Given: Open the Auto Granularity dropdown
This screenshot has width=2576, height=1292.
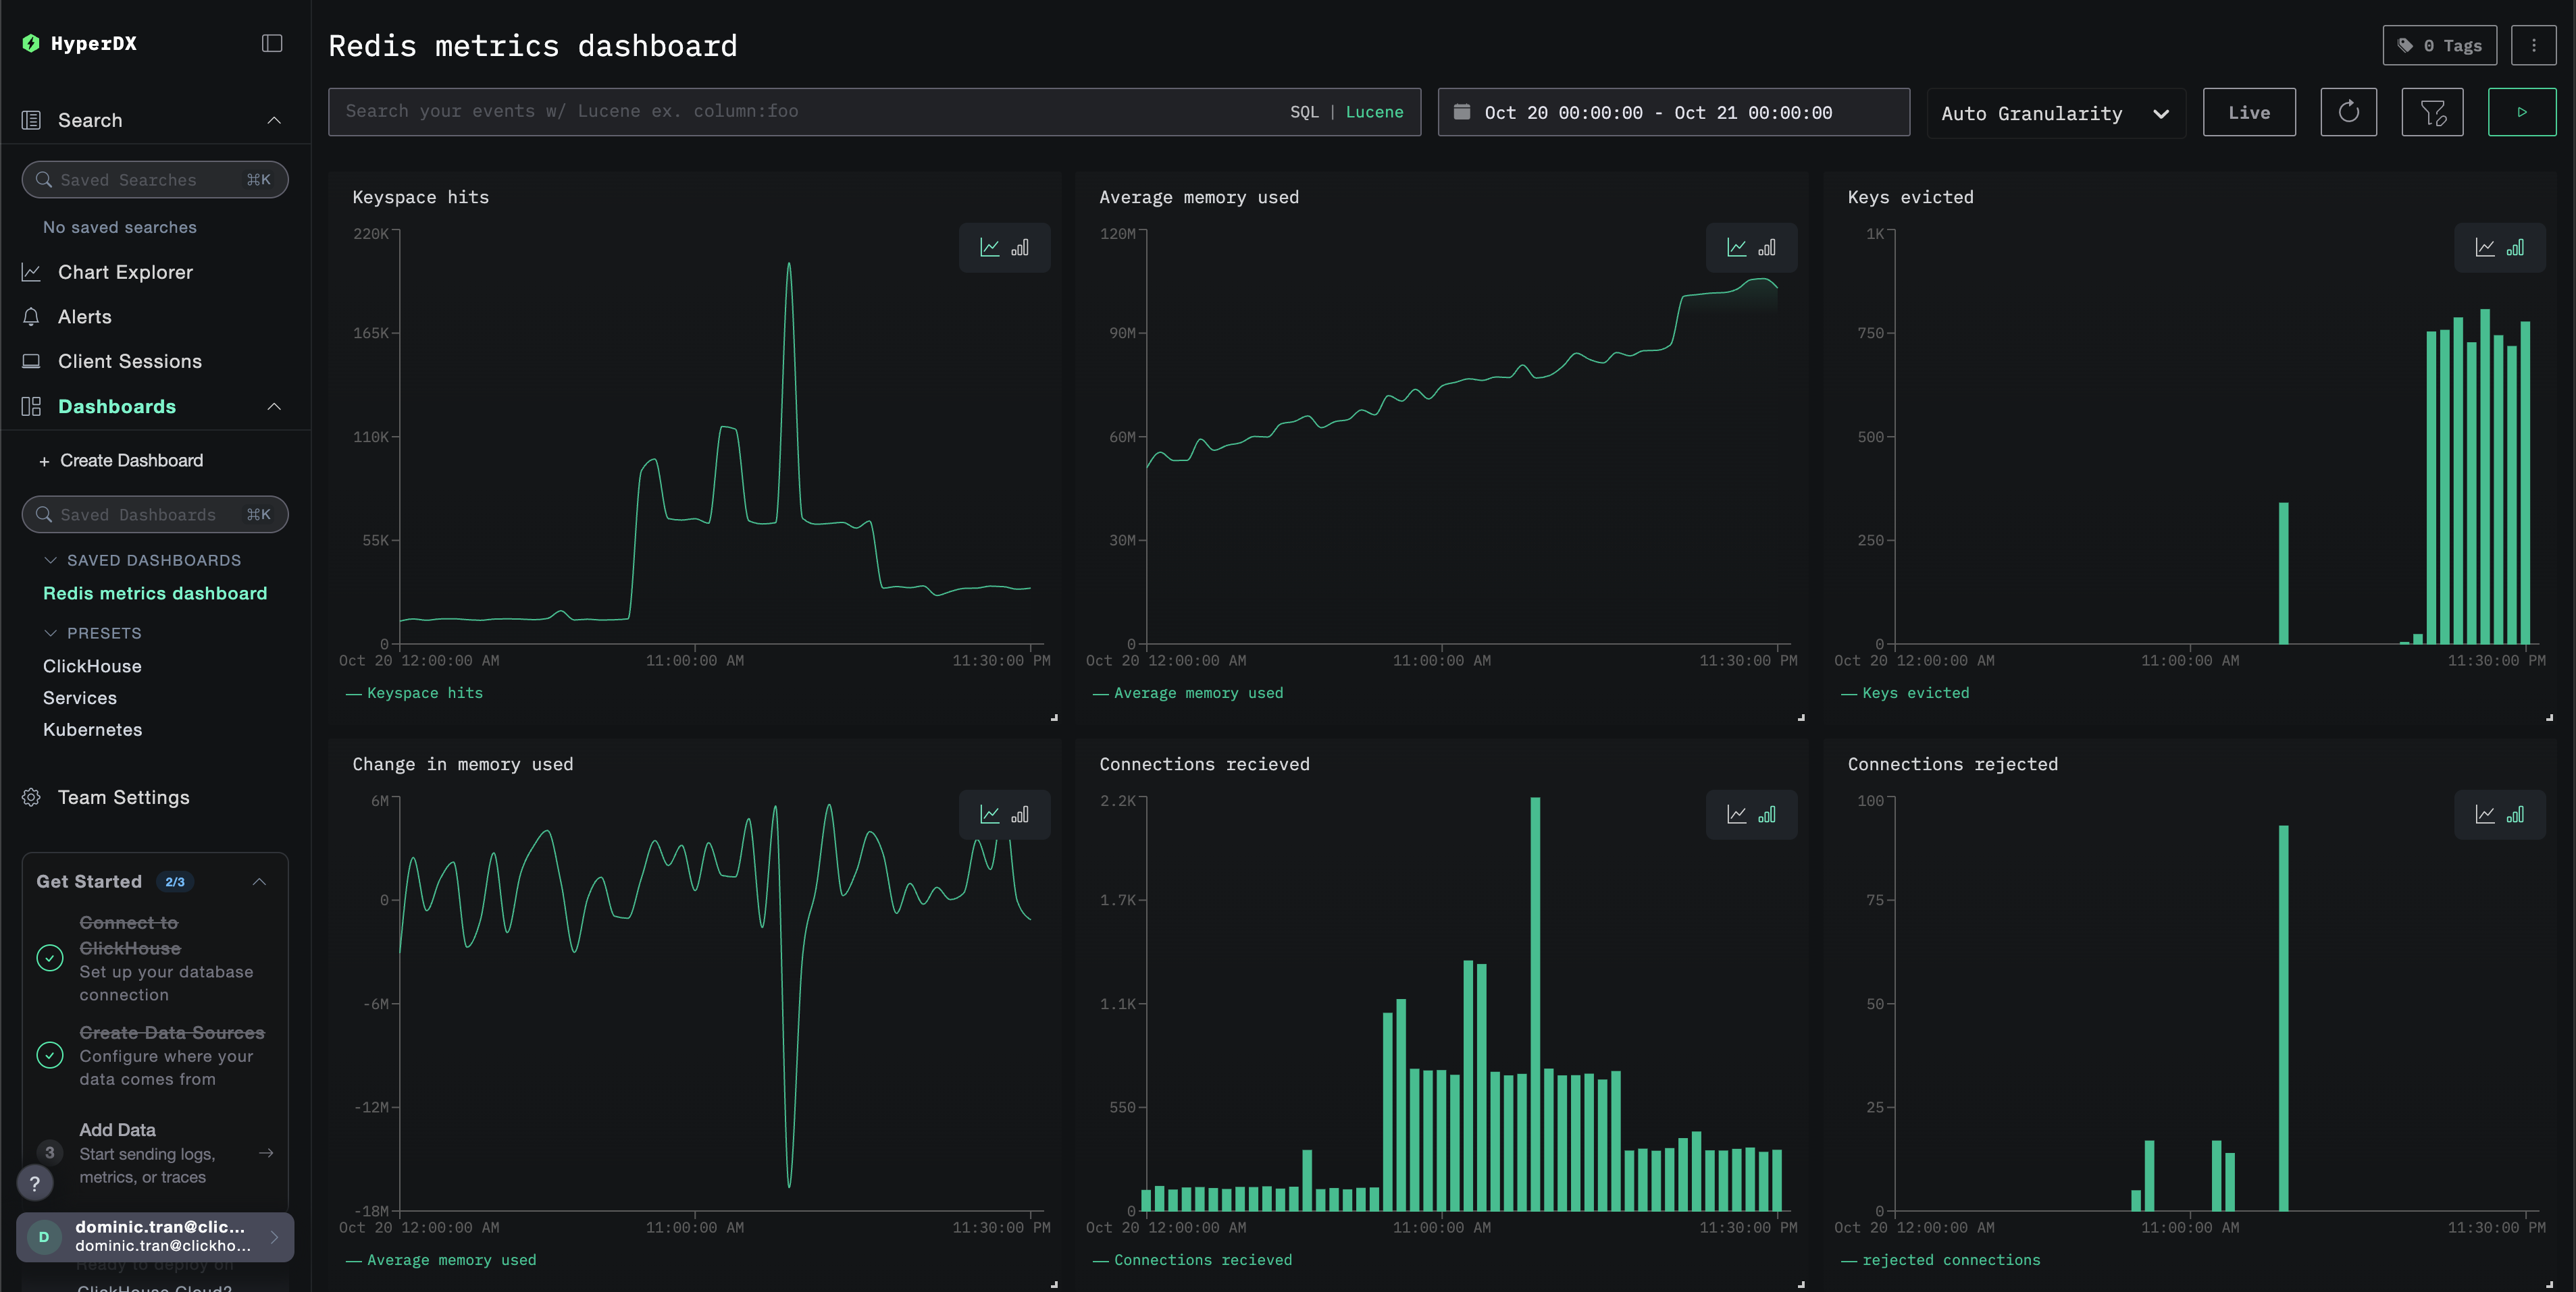Looking at the screenshot, I should click(2055, 112).
